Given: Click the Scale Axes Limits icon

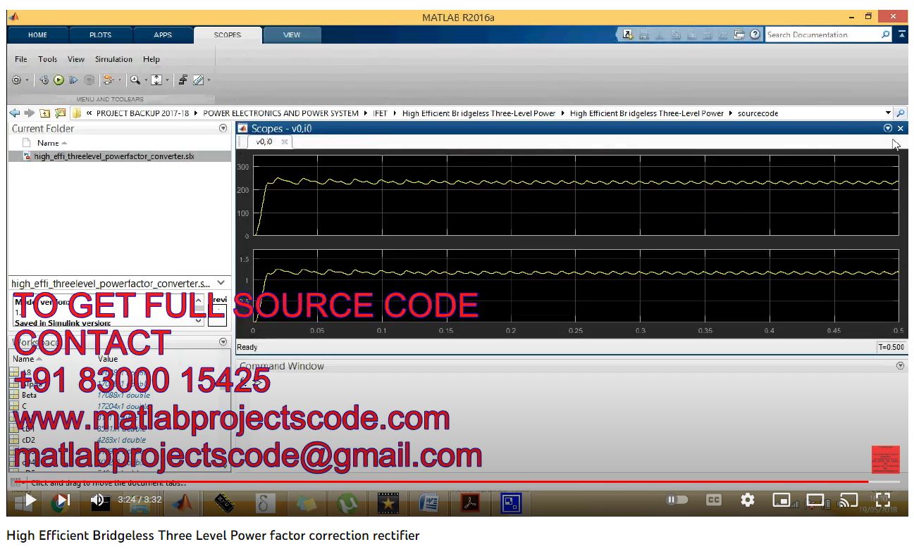Looking at the screenshot, I should coord(156,80).
